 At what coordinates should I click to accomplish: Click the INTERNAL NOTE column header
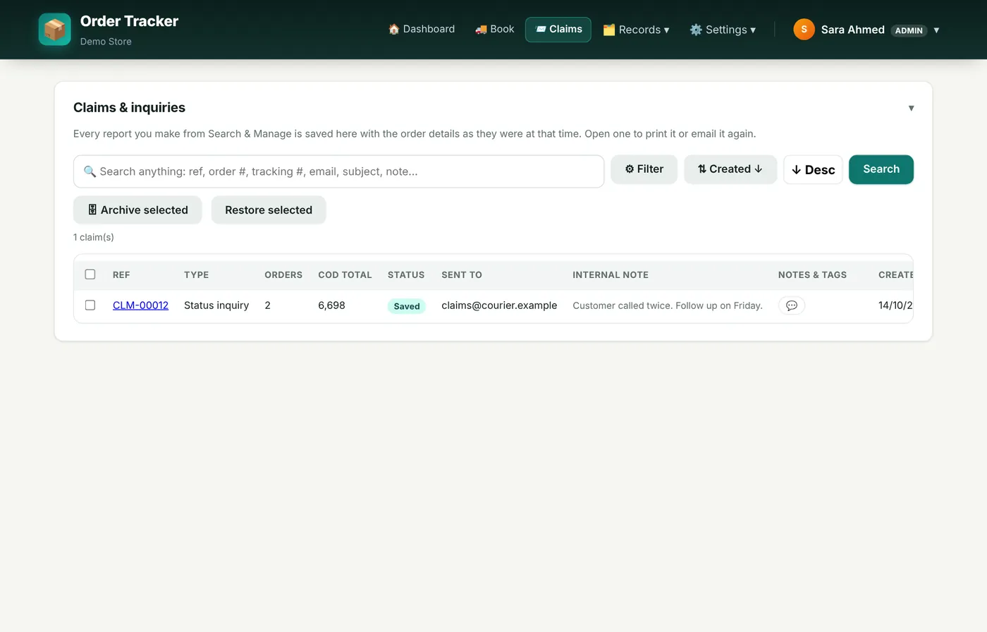(x=611, y=275)
